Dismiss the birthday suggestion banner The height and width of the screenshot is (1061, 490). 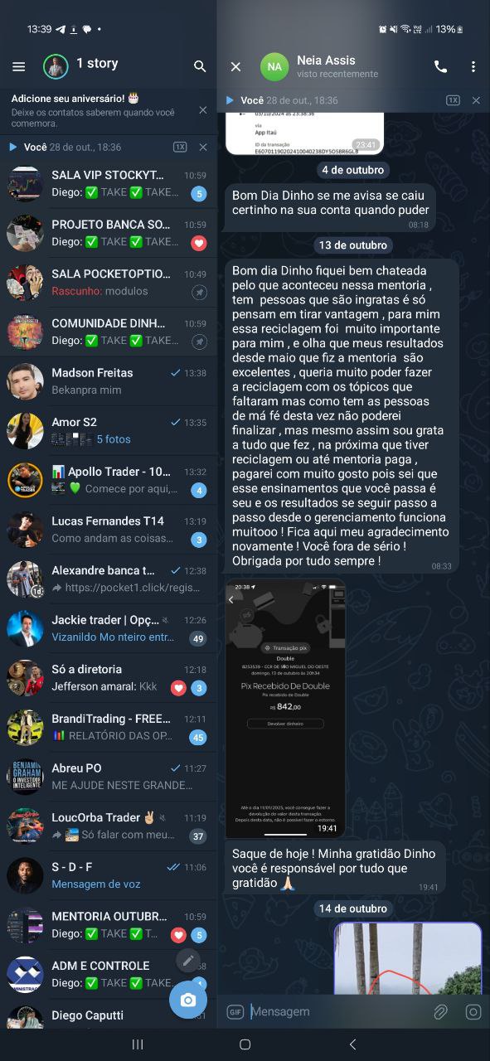click(203, 110)
